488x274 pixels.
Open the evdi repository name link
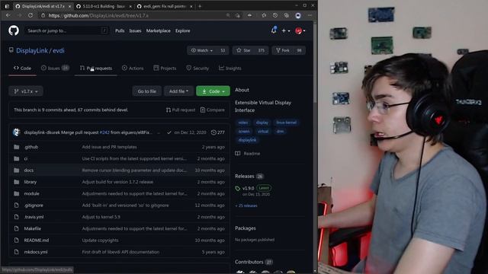point(59,51)
